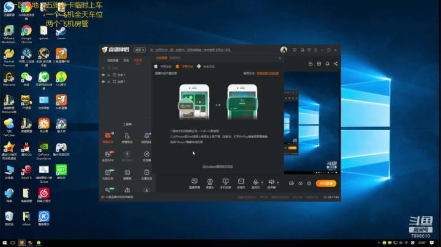Toggle the lock of 全屏 1 source
Image resolution: width=441 pixels, height=247 pixels.
pyautogui.click(x=109, y=82)
